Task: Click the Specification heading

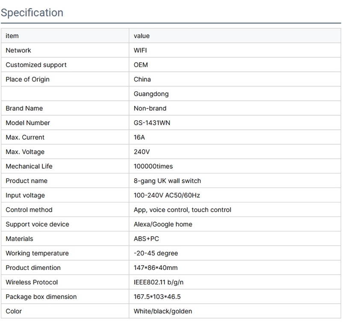Action: pos(32,12)
